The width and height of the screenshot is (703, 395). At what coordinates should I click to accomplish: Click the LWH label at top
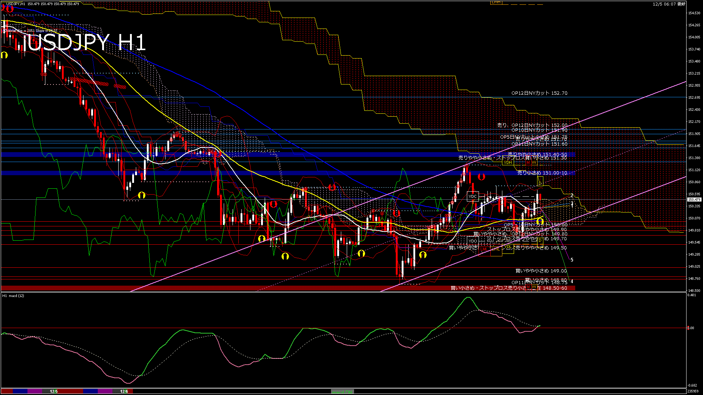coord(496,2)
